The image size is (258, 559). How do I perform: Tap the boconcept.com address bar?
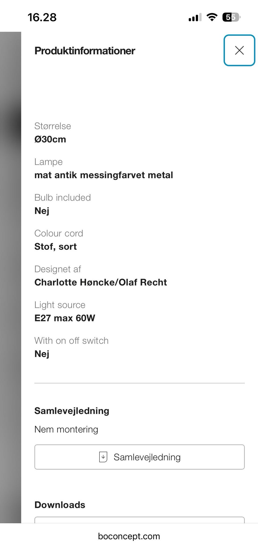click(x=129, y=536)
